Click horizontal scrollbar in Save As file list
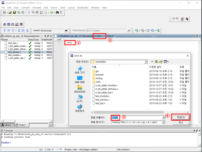The image size is (202, 152). coord(129,112)
